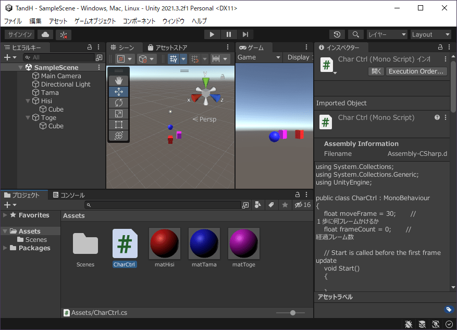
Task: Click the Hierarchy search field
Action: [x=59, y=58]
